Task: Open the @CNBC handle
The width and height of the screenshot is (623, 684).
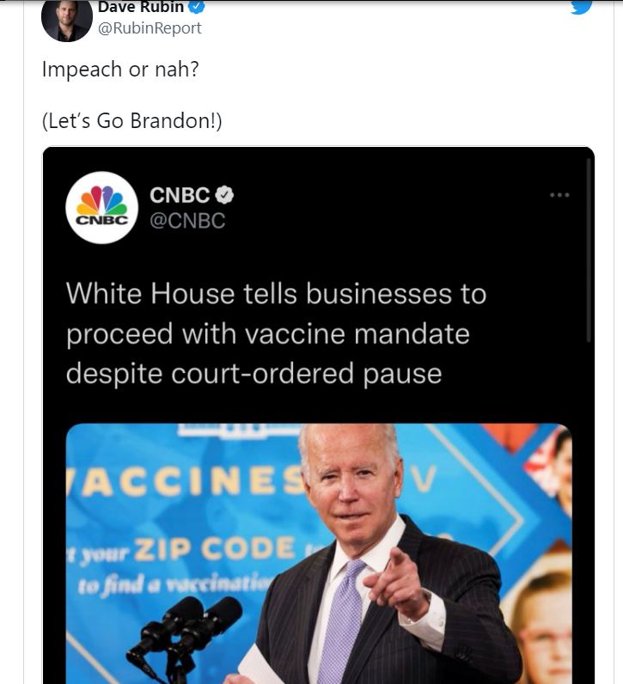Action: 187,221
